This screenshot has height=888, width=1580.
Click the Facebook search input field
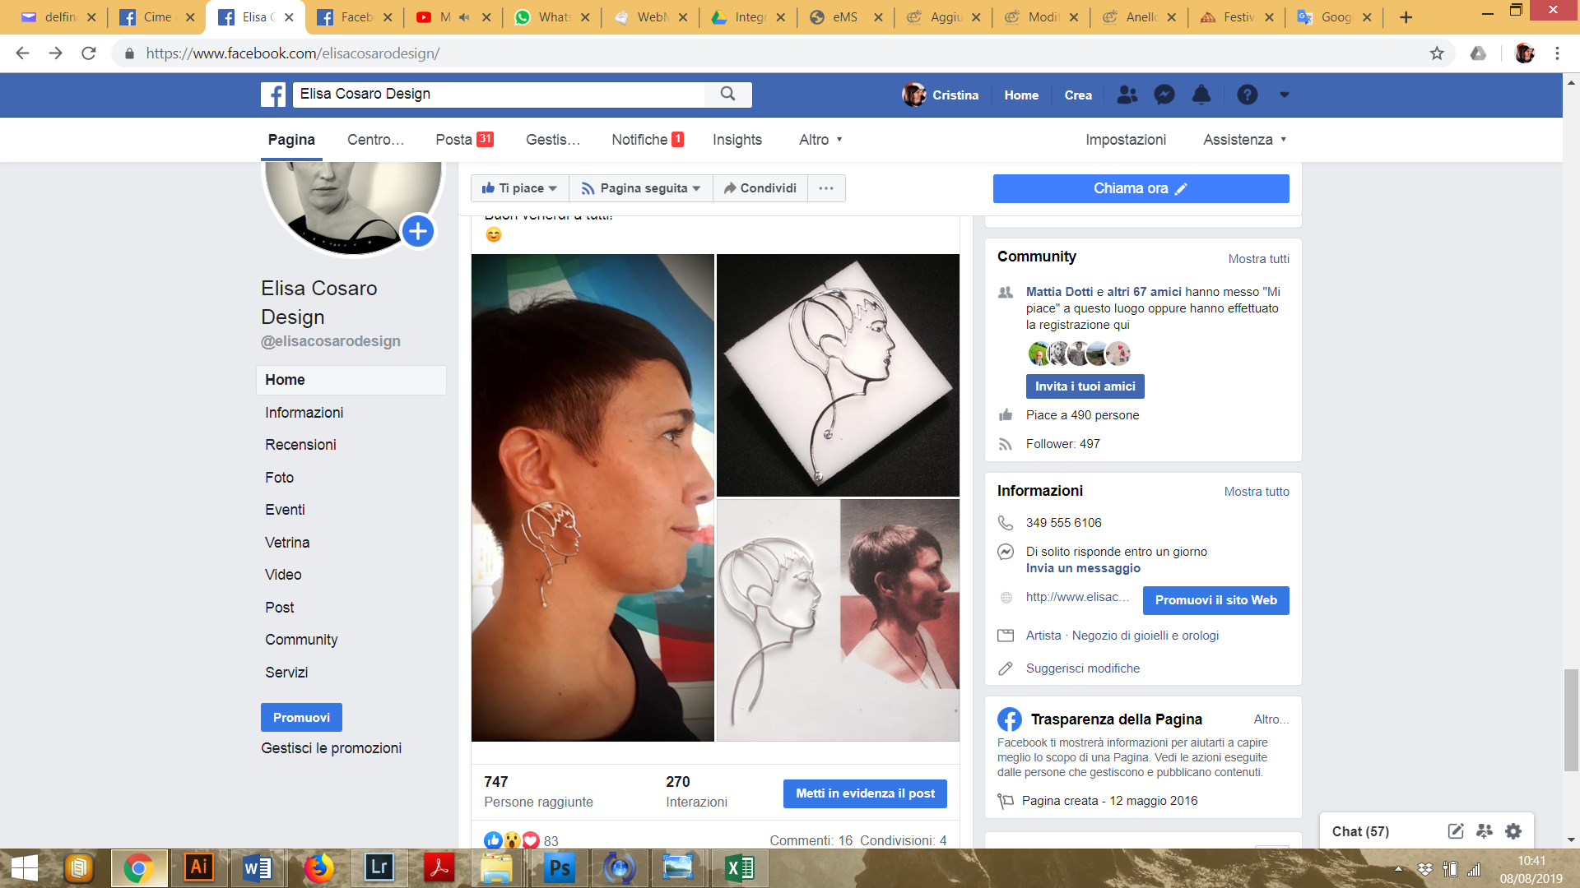[x=499, y=94]
